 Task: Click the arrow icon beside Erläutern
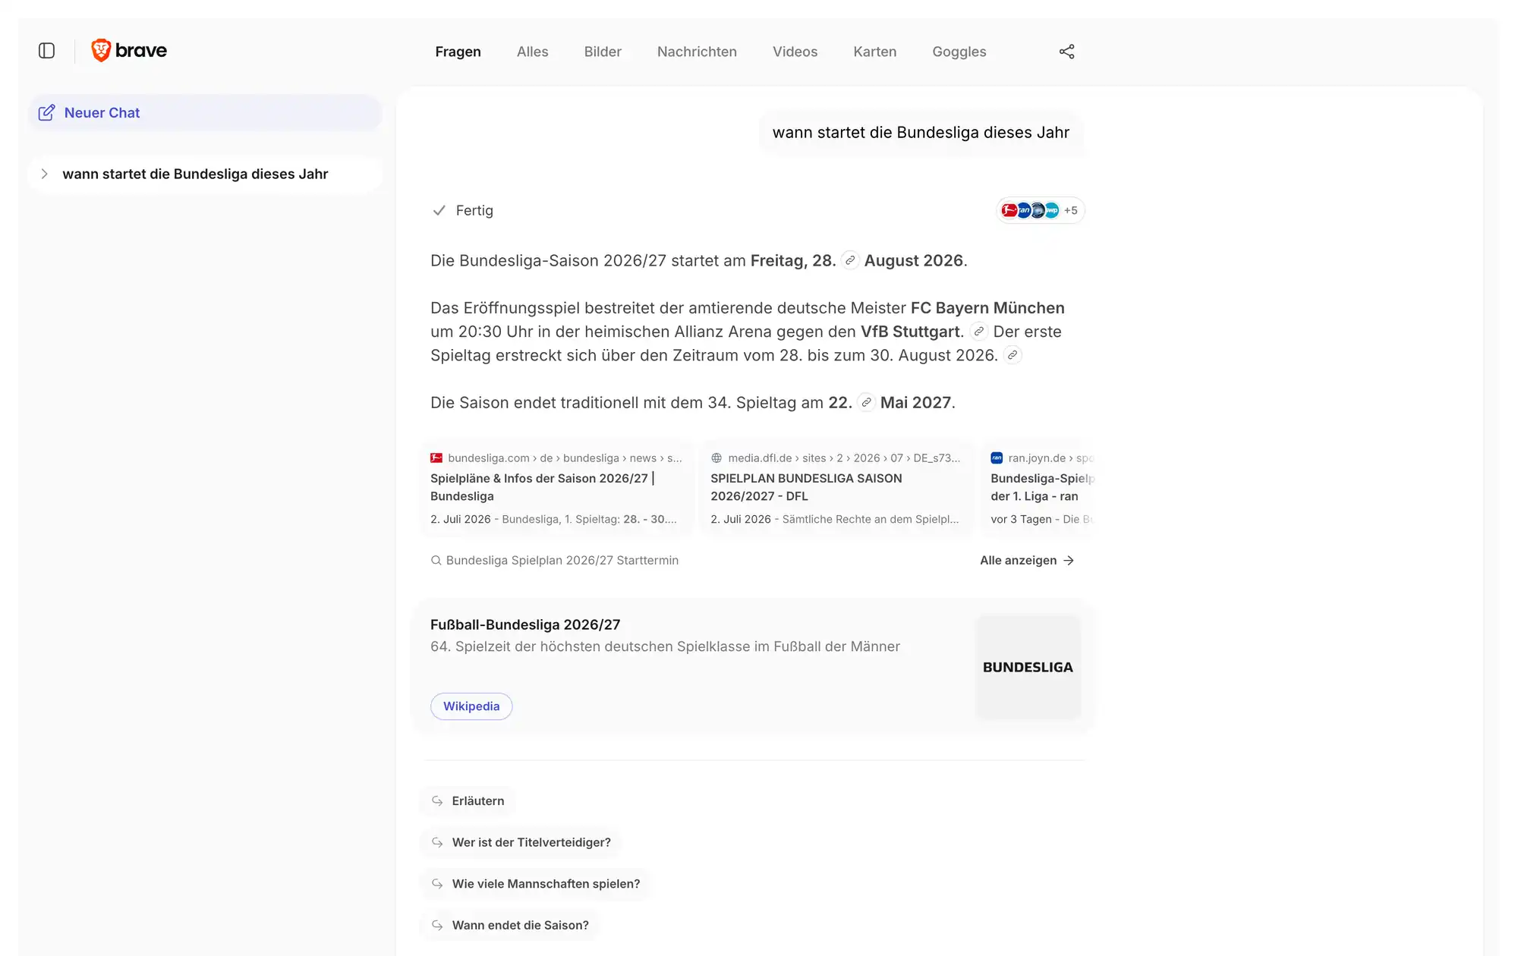click(x=437, y=801)
